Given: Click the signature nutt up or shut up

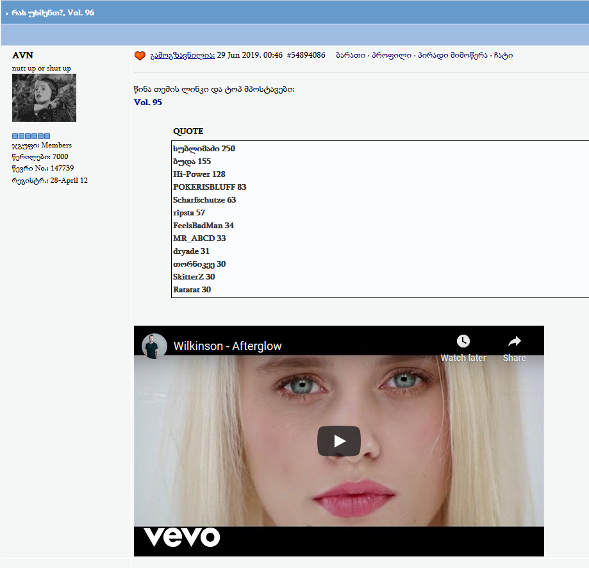Looking at the screenshot, I should click(x=41, y=69).
